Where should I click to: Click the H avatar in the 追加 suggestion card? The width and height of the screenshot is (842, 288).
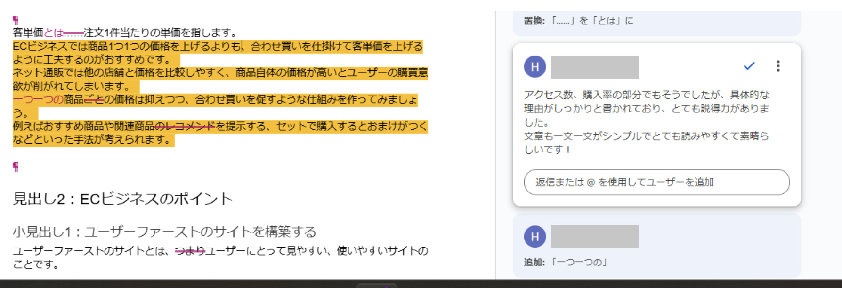(x=534, y=237)
